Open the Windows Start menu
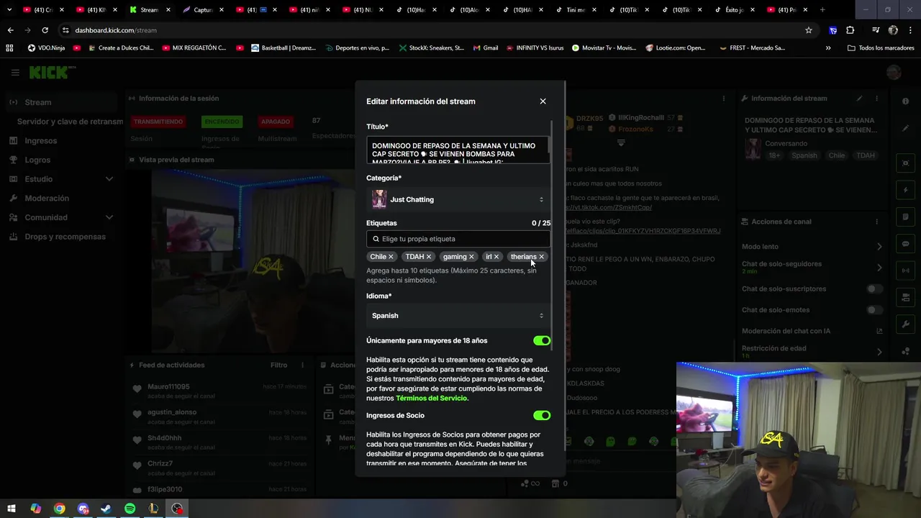 (12, 509)
